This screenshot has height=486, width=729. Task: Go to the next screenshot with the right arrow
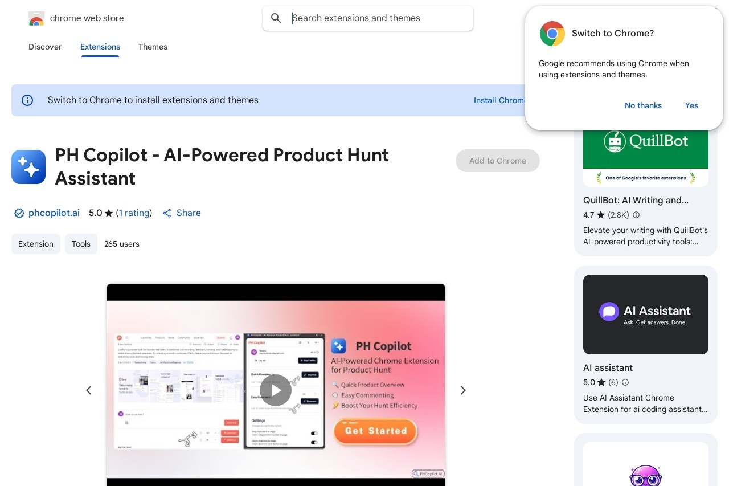click(463, 390)
